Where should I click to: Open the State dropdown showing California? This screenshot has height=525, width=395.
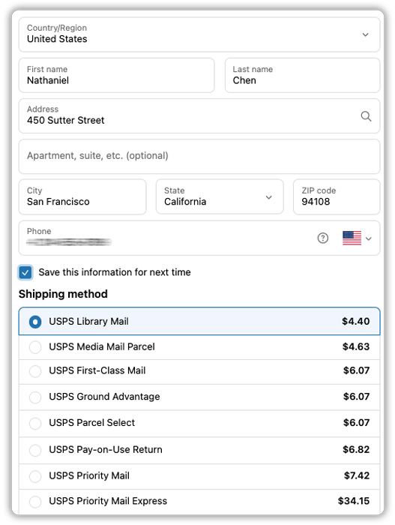[x=220, y=196]
